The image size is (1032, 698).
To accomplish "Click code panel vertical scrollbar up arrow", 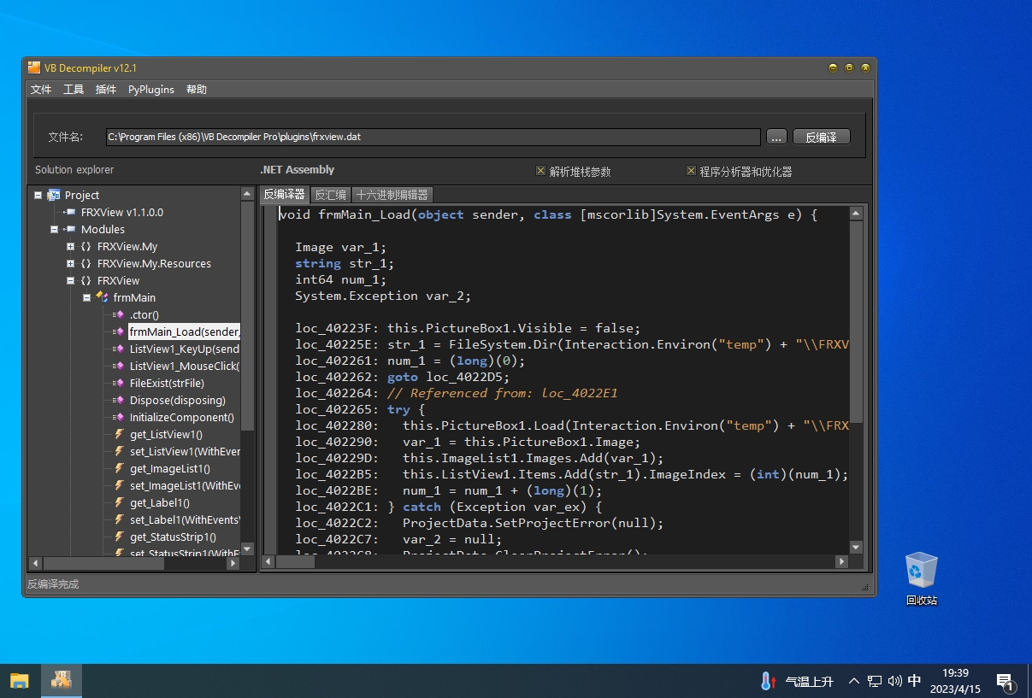I will pos(857,214).
